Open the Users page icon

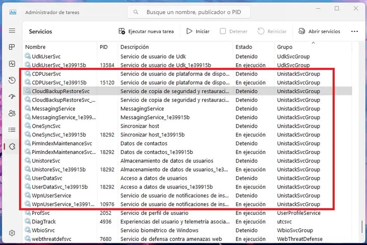[x=12, y=113]
